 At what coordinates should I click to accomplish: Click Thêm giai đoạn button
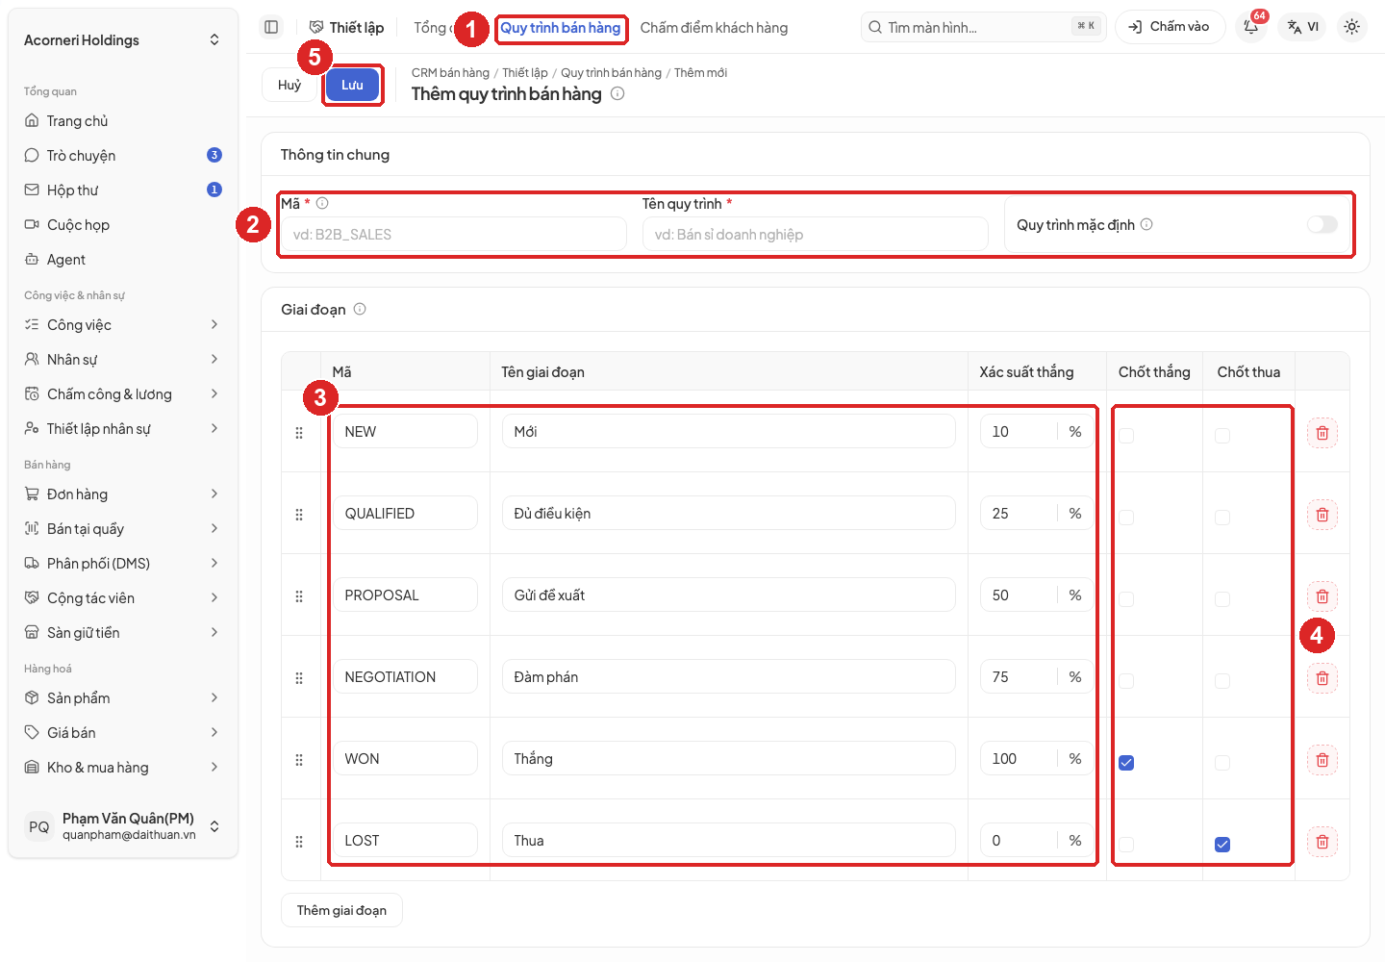pyautogui.click(x=341, y=910)
